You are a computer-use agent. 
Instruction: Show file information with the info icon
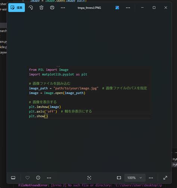pyautogui.click(x=38, y=178)
